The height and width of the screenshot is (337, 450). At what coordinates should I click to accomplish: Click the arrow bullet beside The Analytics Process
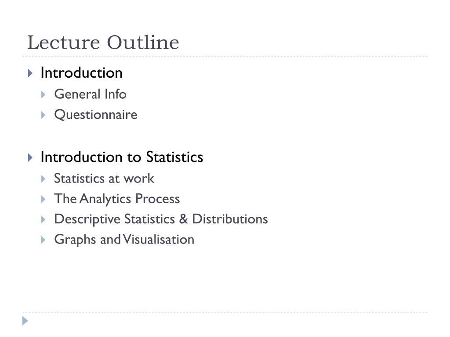(x=44, y=200)
